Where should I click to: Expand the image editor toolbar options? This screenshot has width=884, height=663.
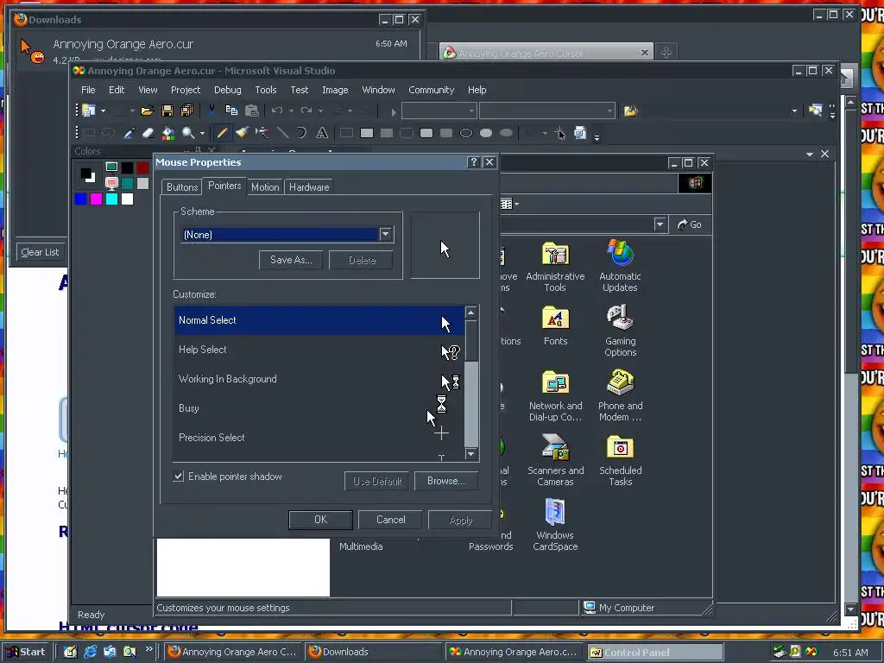point(597,136)
